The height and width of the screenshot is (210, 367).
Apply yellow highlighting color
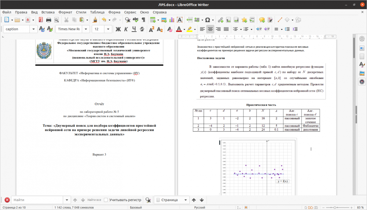(189, 29)
